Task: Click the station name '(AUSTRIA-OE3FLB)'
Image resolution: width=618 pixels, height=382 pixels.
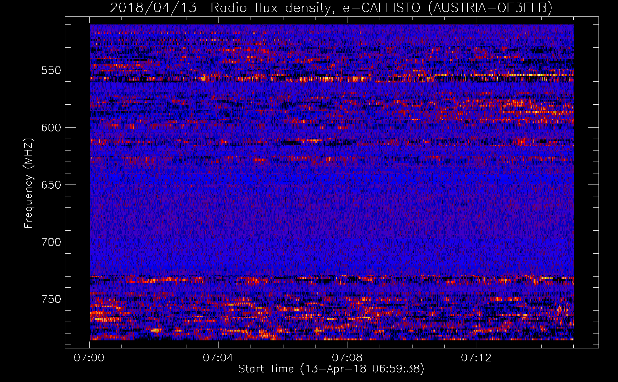Action: 490,8
